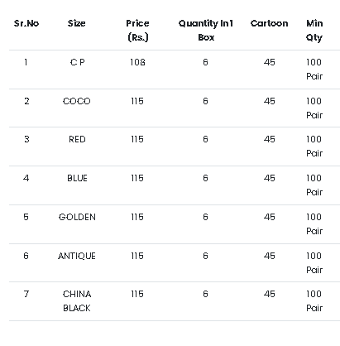Click the 115 price for COCO
The height and width of the screenshot is (346, 340).
(x=137, y=101)
